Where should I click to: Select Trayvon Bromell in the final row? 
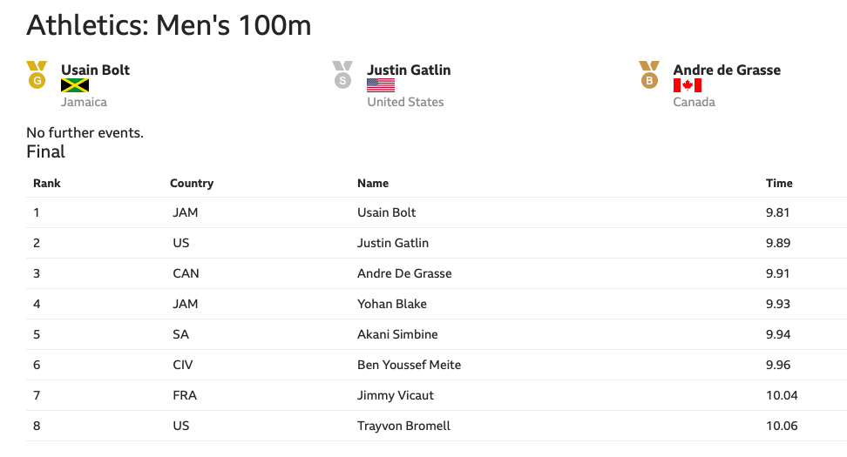point(403,426)
